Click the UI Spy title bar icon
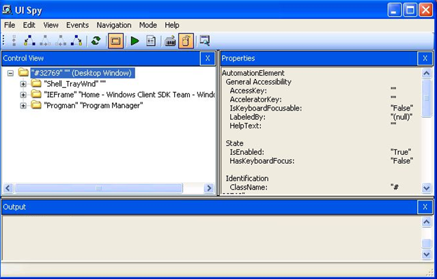This screenshot has width=437, height=279. pos(8,10)
